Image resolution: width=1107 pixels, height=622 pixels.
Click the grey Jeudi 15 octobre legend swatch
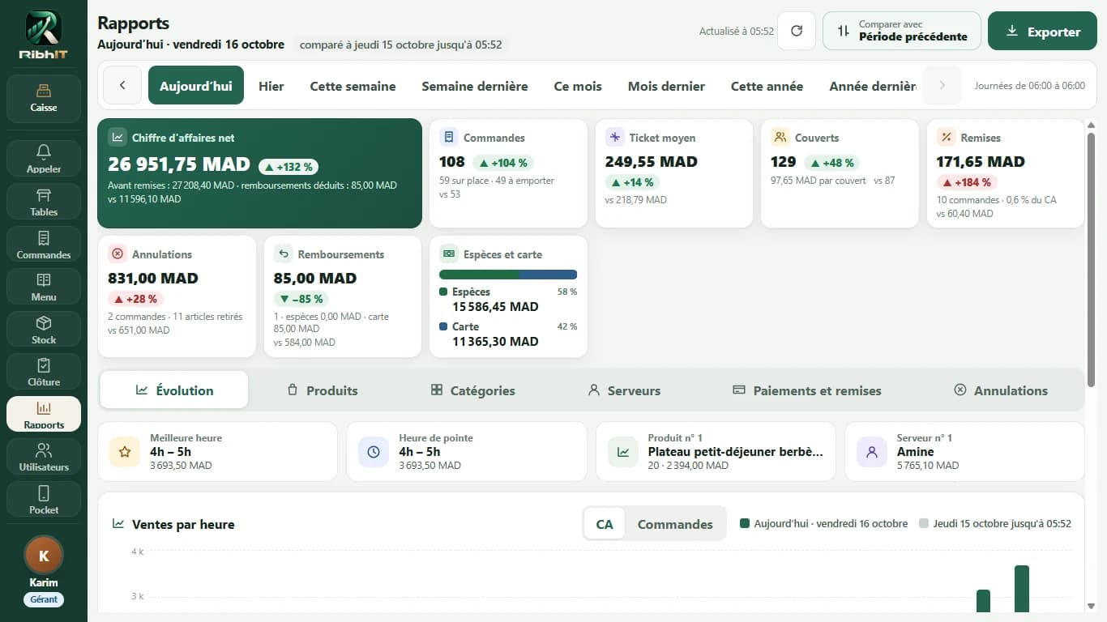pyautogui.click(x=924, y=523)
